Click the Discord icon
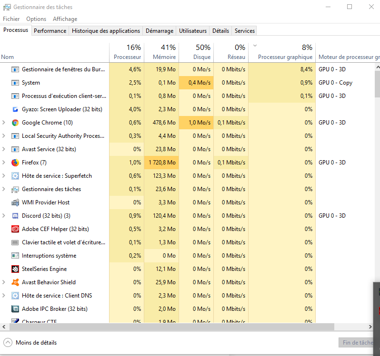Image resolution: width=380 pixels, height=356 pixels. pos(15,216)
